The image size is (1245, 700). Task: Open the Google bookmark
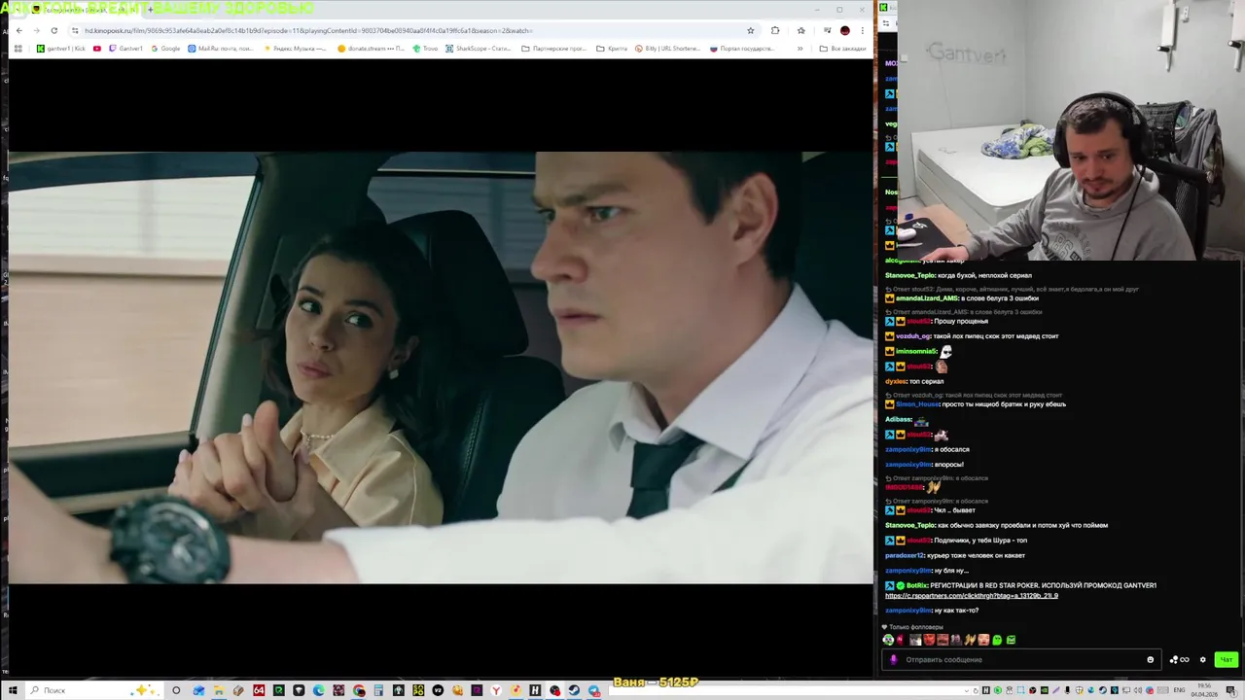(165, 48)
